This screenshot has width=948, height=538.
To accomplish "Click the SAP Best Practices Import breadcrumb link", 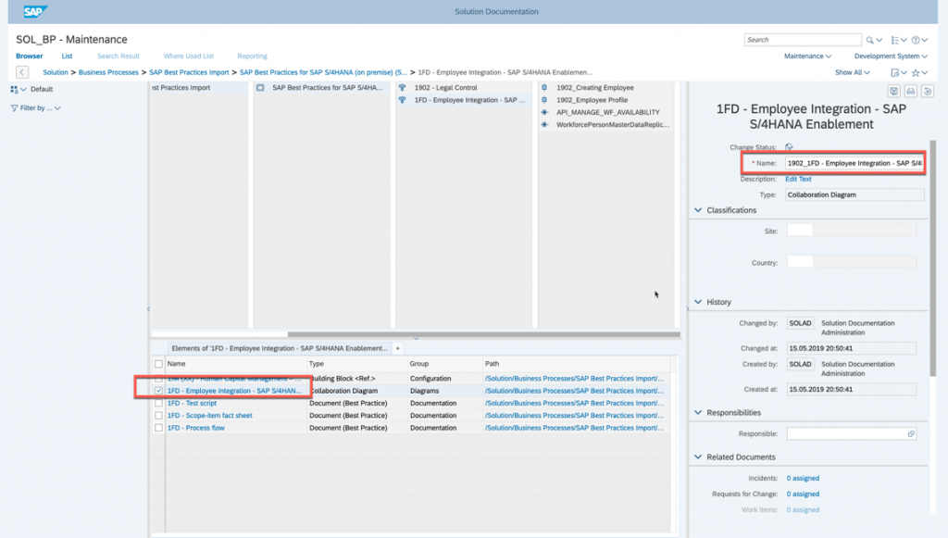I will [x=189, y=72].
